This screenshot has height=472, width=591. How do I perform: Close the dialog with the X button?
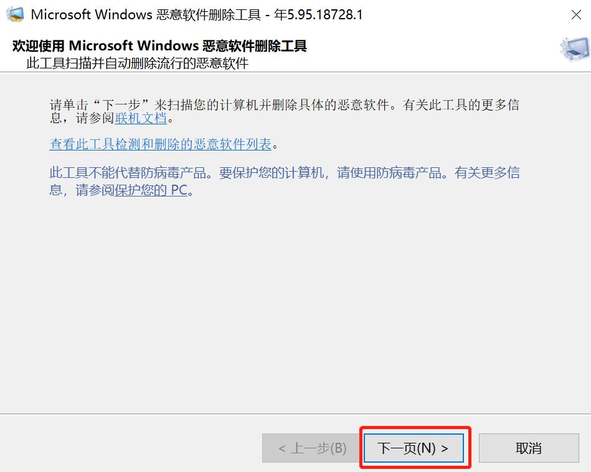tap(576, 15)
